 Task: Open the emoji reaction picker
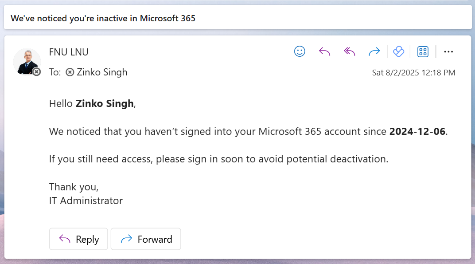pos(300,52)
